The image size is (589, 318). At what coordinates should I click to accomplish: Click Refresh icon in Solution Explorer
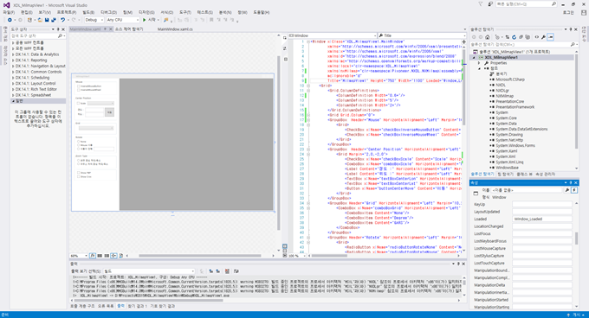click(x=514, y=37)
